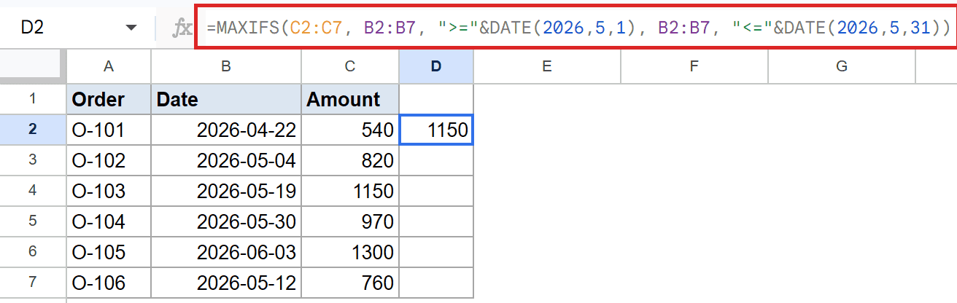Select column A header
957x303 pixels.
coord(109,66)
